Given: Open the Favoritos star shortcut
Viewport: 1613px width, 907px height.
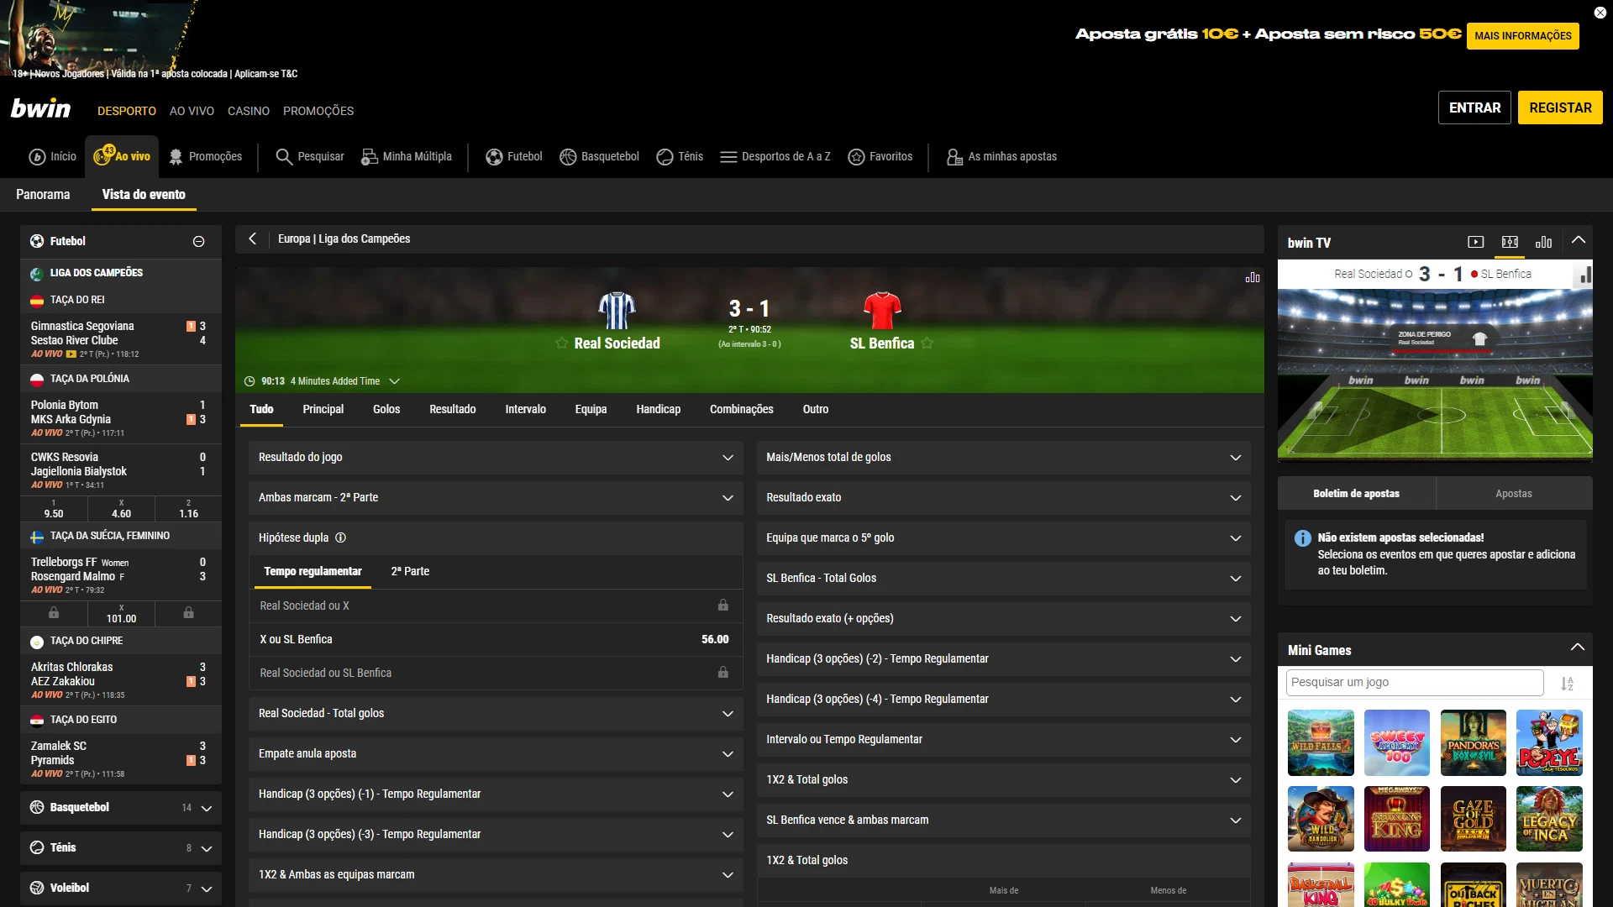Looking at the screenshot, I should tap(880, 157).
